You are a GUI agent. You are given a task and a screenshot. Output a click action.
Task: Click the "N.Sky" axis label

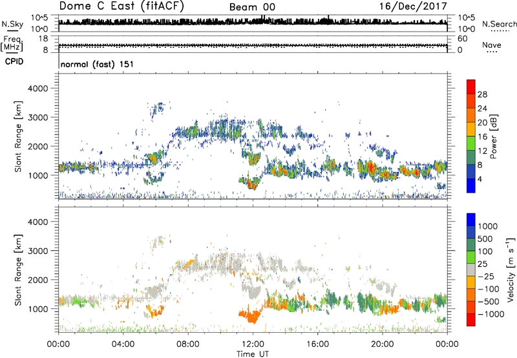tap(12, 24)
